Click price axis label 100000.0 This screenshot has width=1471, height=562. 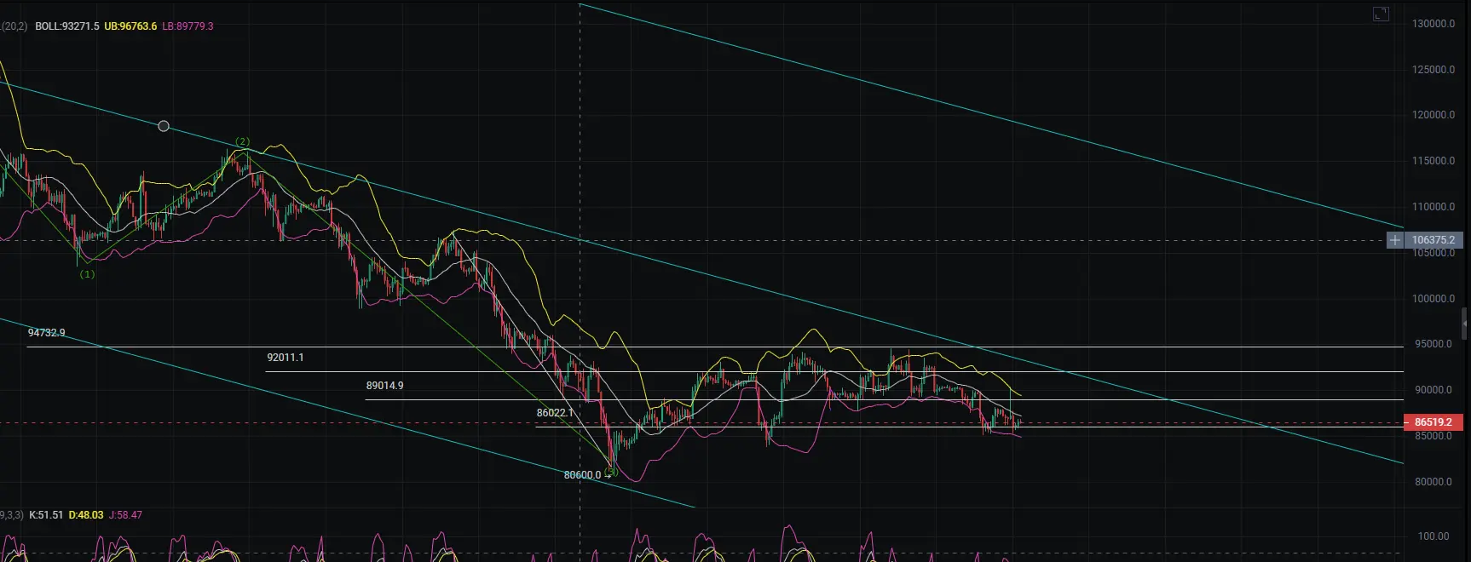[x=1434, y=299]
